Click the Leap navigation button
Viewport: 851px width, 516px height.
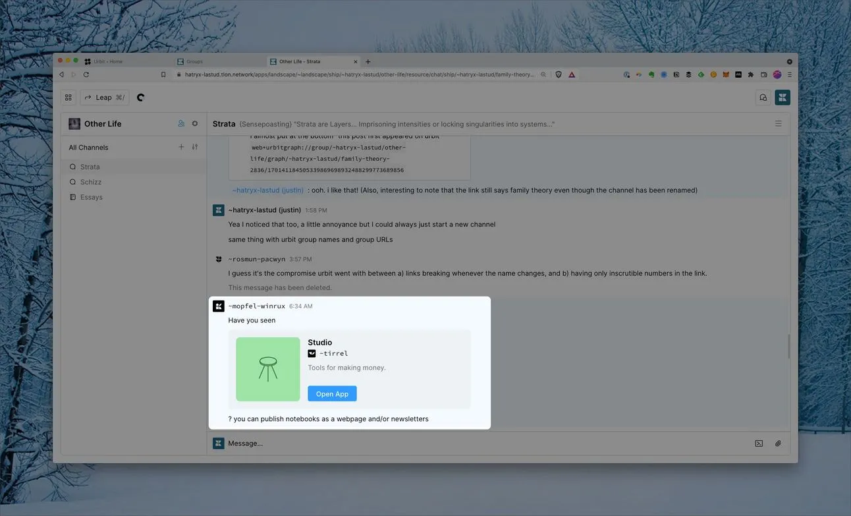[x=105, y=98]
